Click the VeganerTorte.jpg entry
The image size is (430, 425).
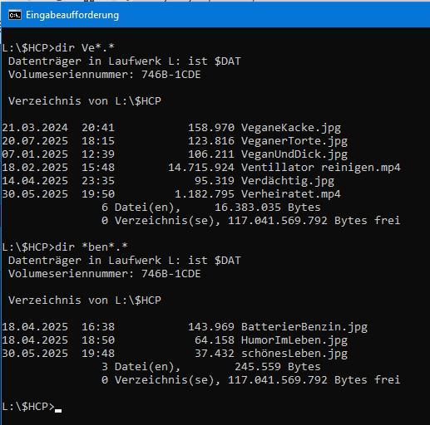294,141
